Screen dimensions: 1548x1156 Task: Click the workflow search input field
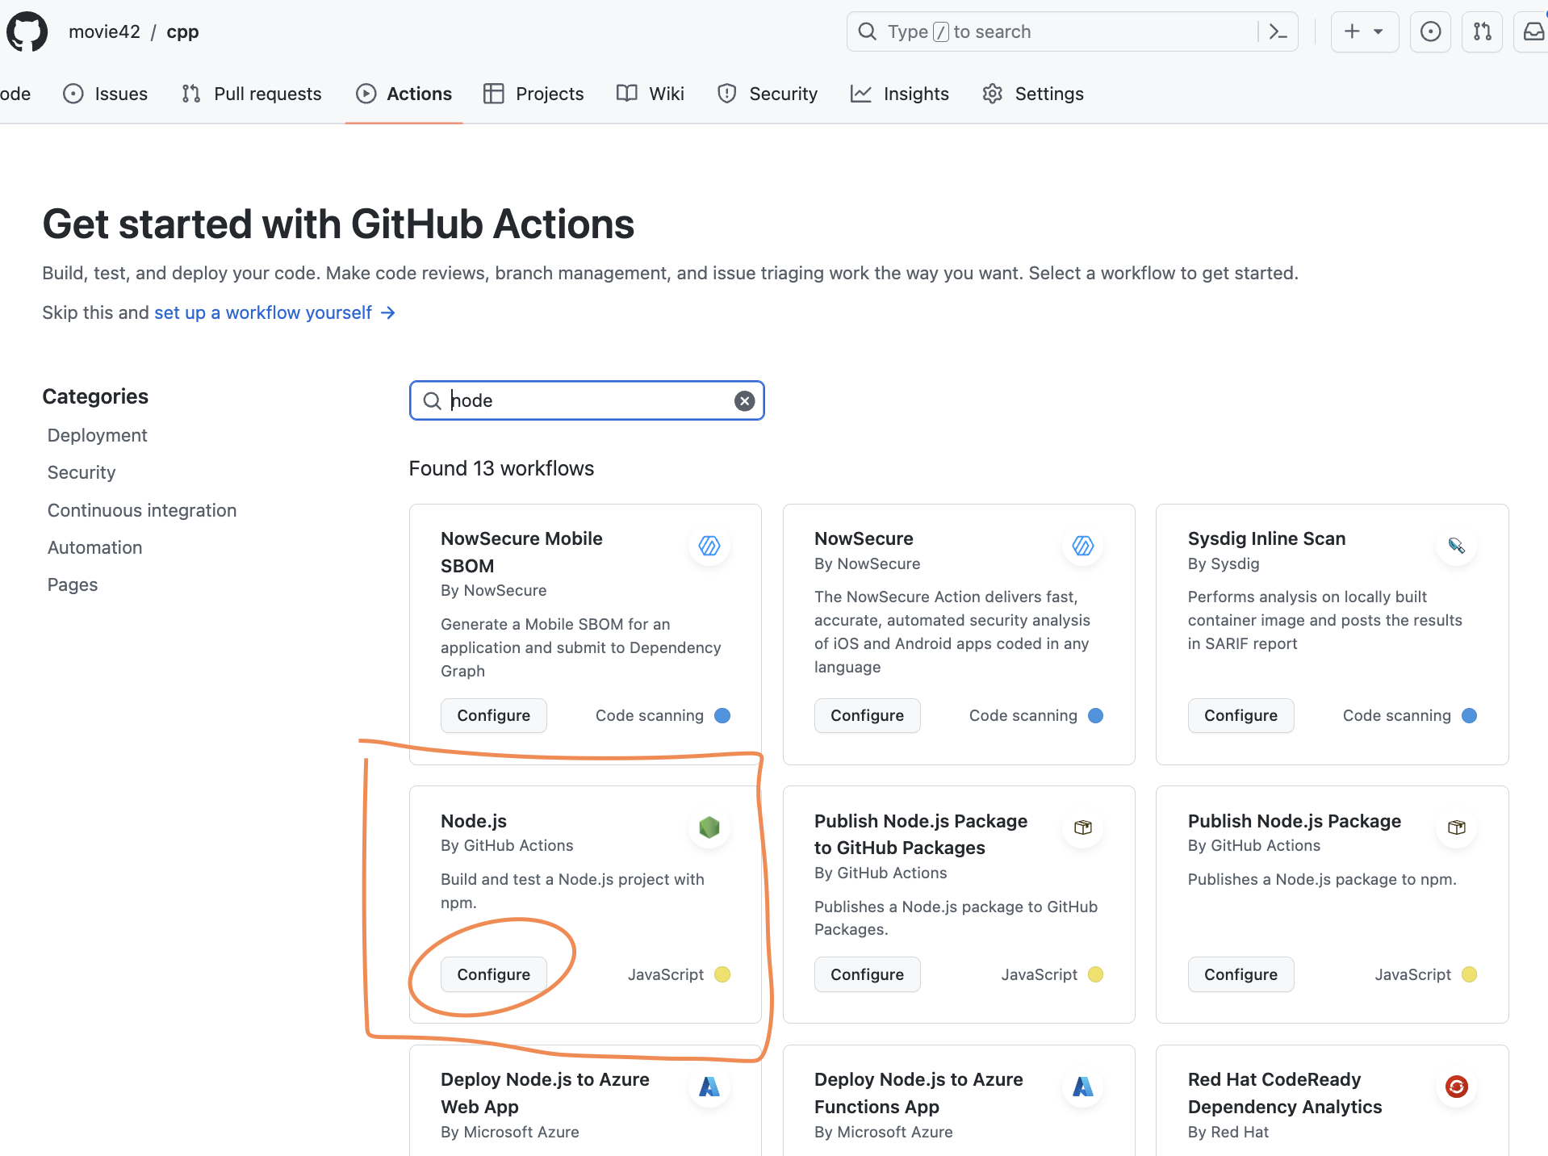click(587, 400)
